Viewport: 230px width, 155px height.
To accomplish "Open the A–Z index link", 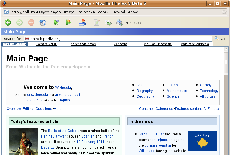I will (211, 109).
